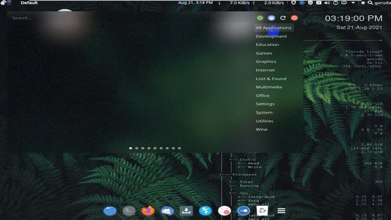Viewport: 391px width, 220px height.
Task: Click the hamburger menu icon in dock
Action: 281,211
